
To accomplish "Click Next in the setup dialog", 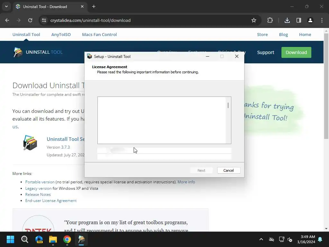I will pyautogui.click(x=201, y=170).
